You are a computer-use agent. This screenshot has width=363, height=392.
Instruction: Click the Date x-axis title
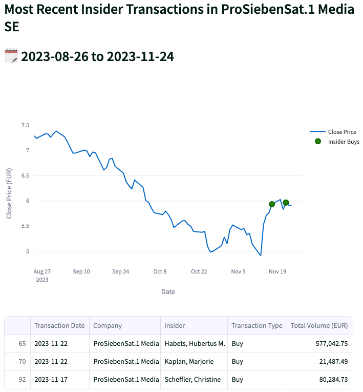click(x=168, y=292)
